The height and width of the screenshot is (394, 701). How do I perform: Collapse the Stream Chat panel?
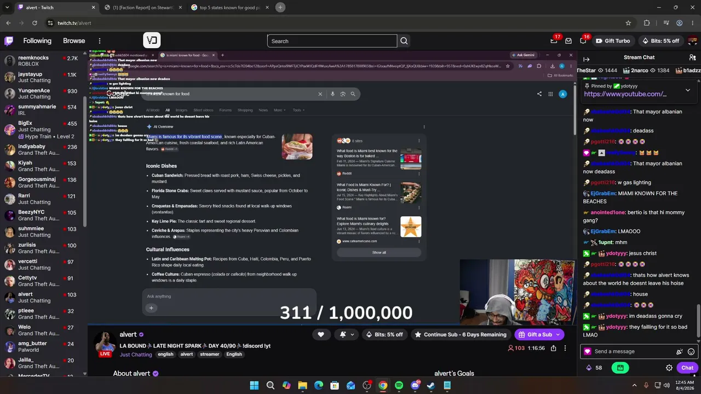(x=587, y=59)
